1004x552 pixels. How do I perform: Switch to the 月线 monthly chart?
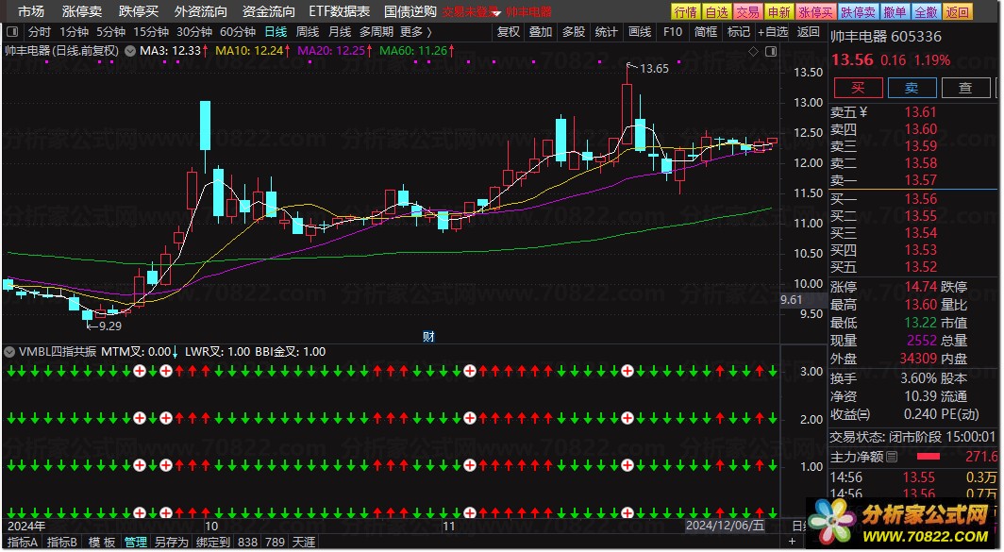(340, 31)
